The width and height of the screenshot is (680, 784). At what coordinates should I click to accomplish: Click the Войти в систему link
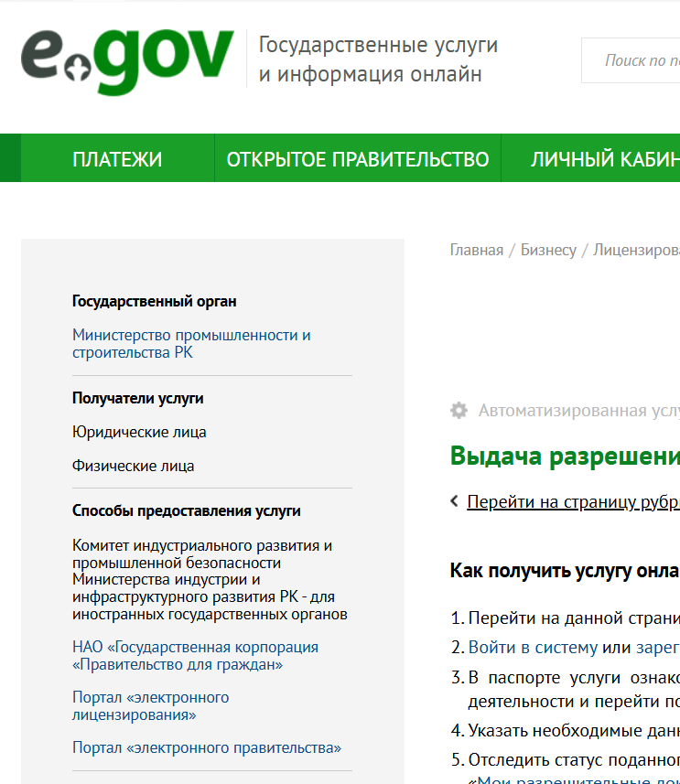pyautogui.click(x=533, y=647)
